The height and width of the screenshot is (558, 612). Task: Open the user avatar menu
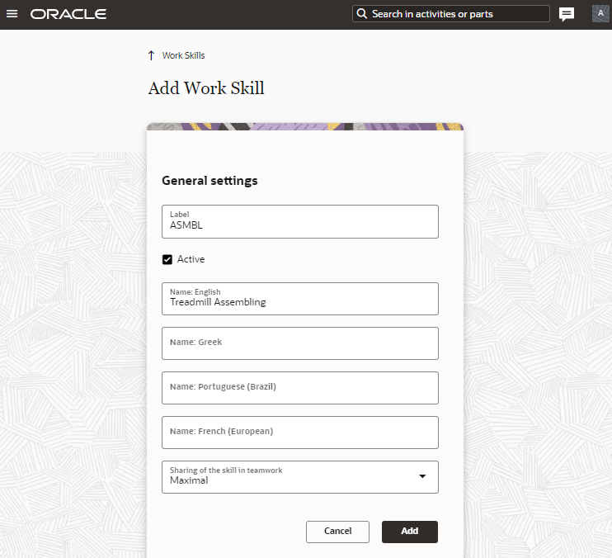tap(600, 13)
